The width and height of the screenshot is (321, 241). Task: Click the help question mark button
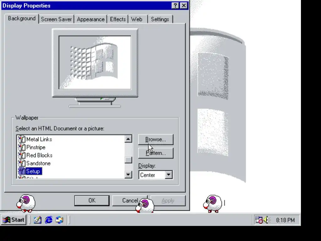point(175,6)
